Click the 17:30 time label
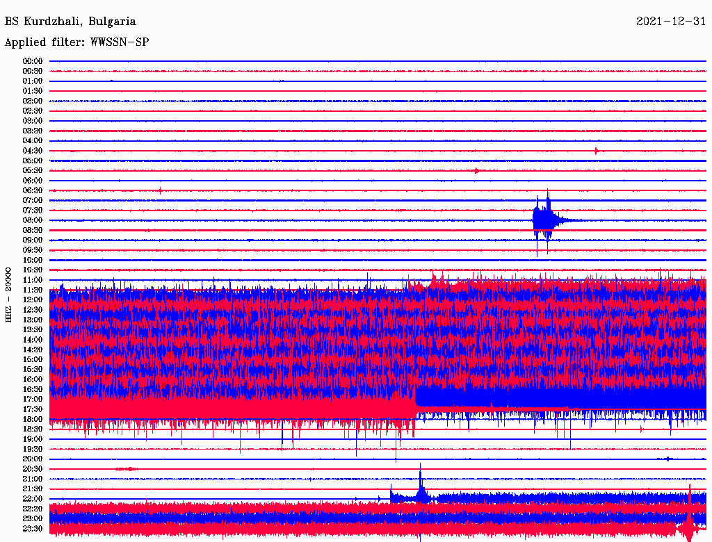Screen dimensions: 712x542 click(x=33, y=409)
